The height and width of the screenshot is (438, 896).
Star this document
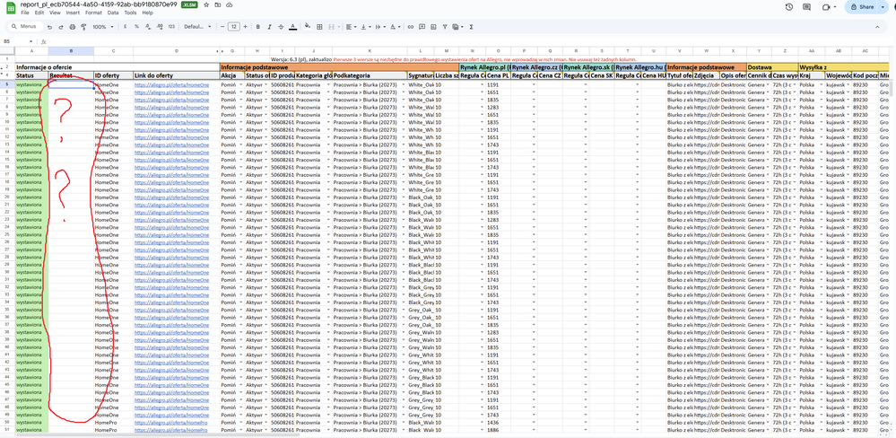click(x=206, y=4)
